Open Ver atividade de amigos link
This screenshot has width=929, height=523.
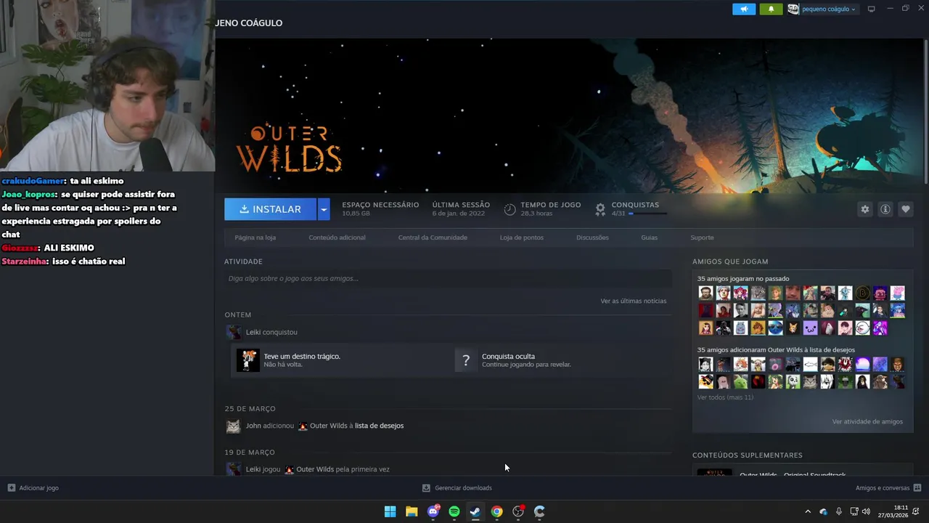click(x=867, y=421)
